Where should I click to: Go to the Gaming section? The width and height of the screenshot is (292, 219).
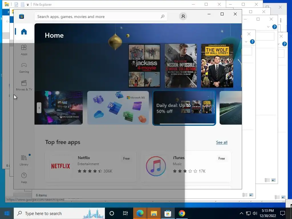tap(24, 68)
